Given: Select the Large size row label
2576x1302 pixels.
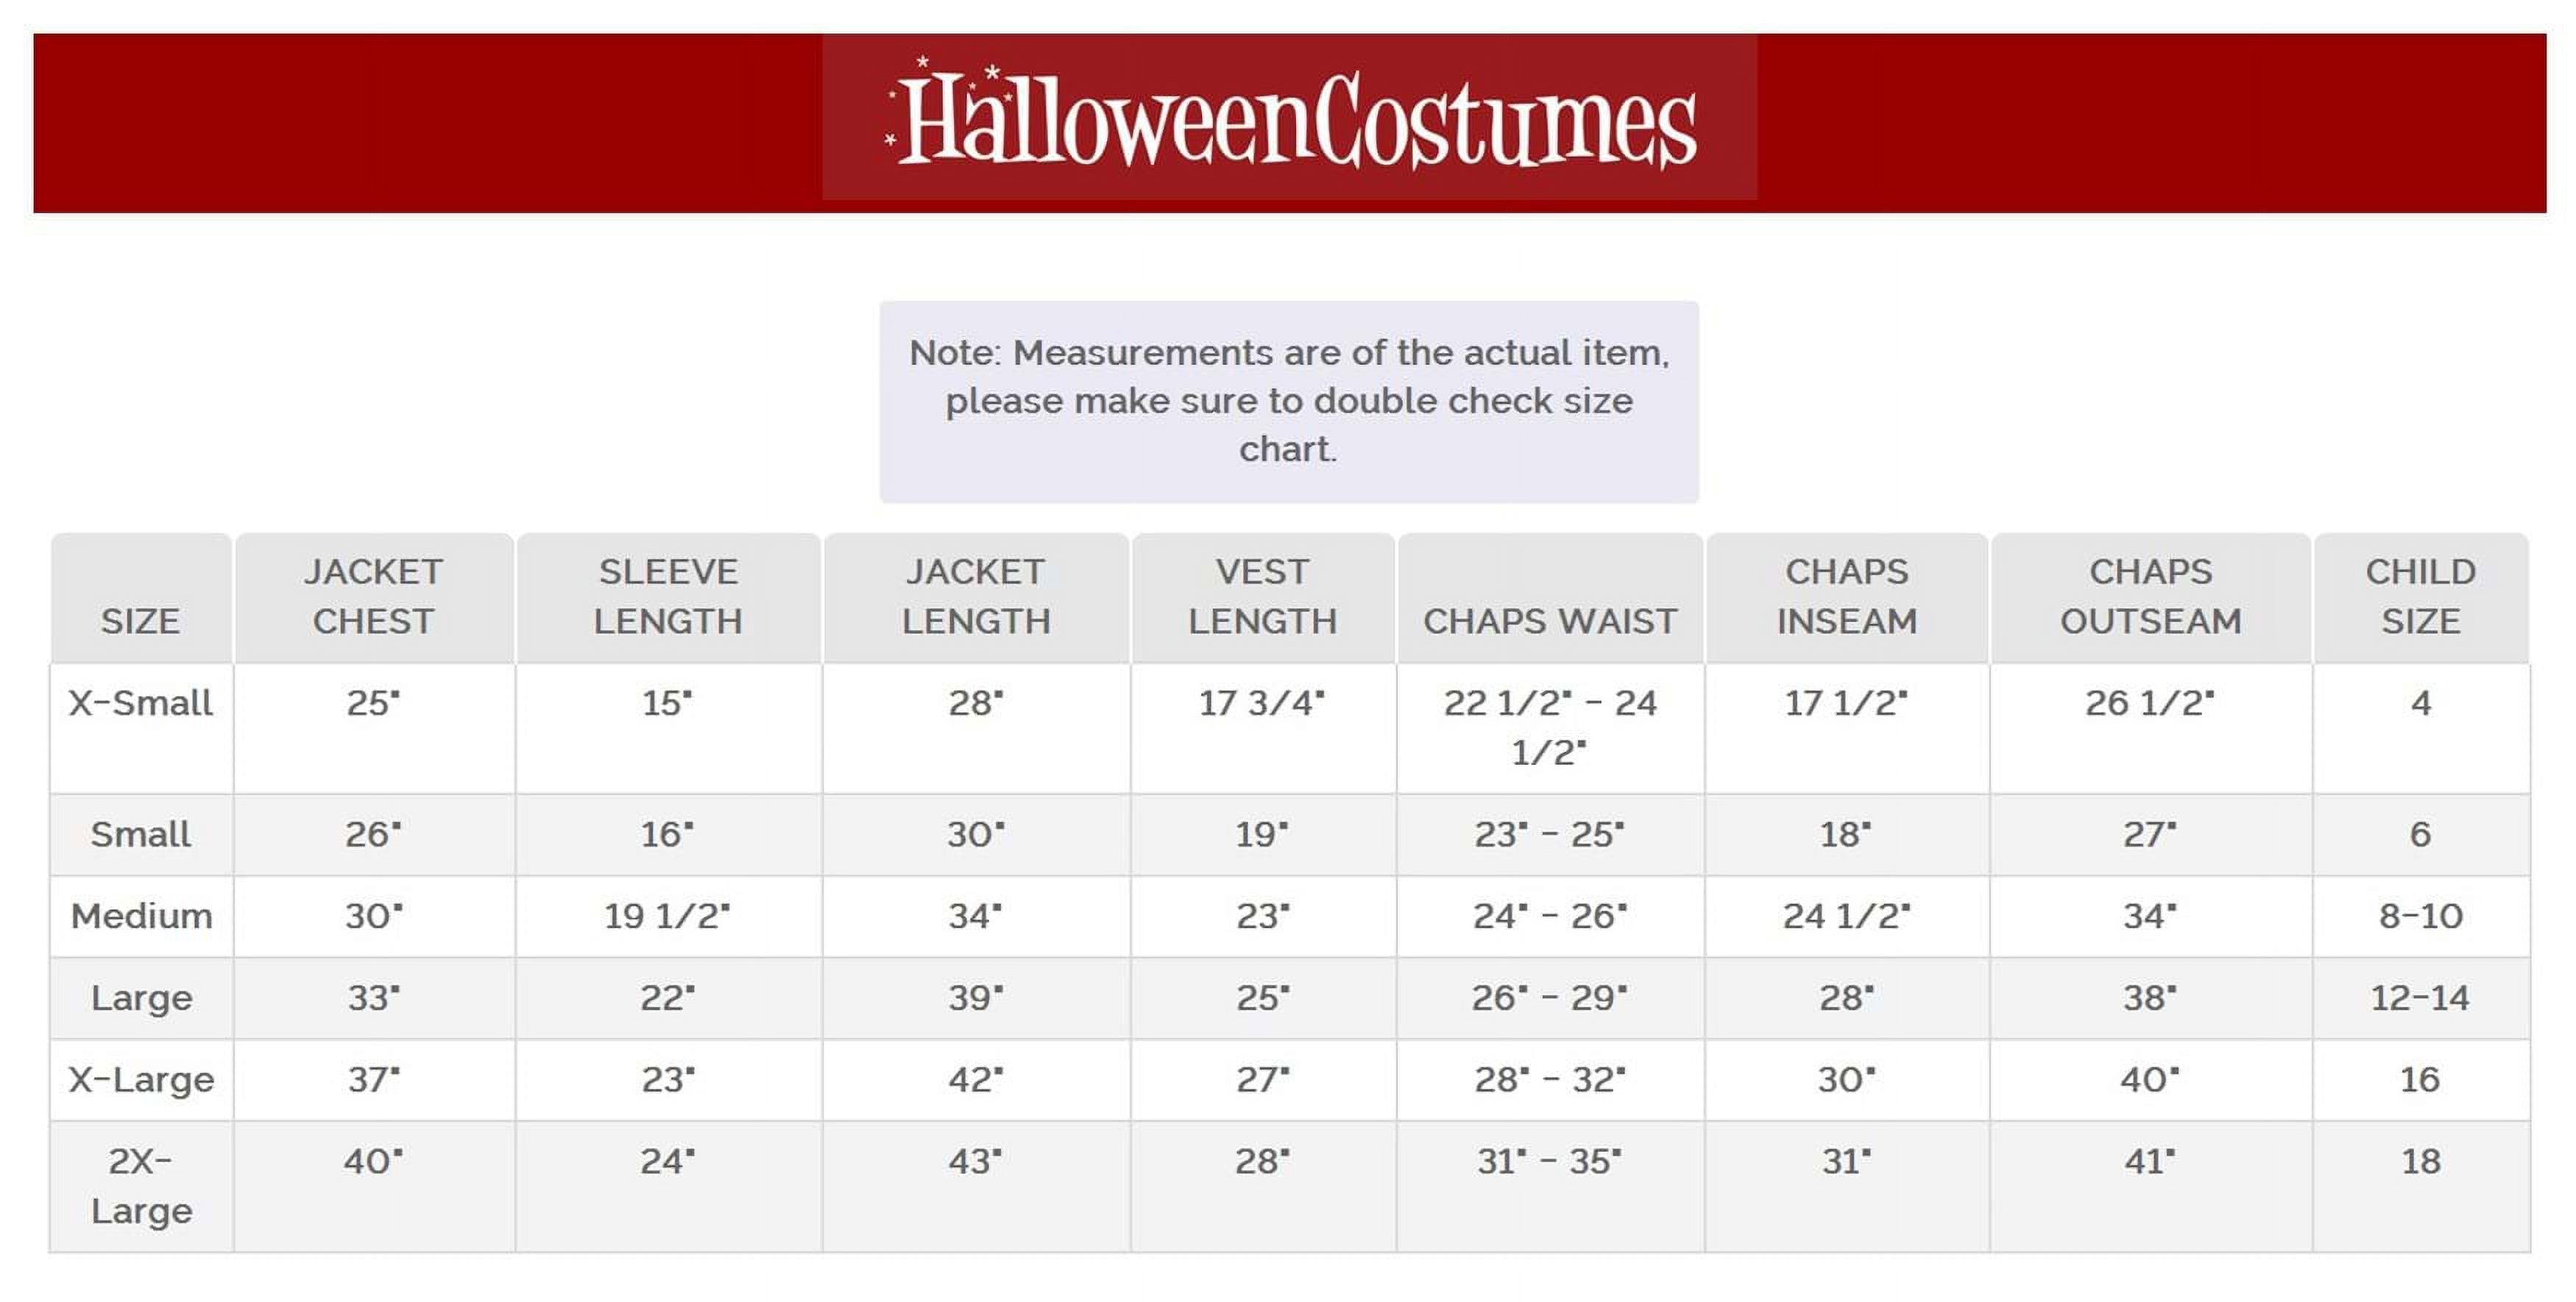Looking at the screenshot, I should 141,998.
